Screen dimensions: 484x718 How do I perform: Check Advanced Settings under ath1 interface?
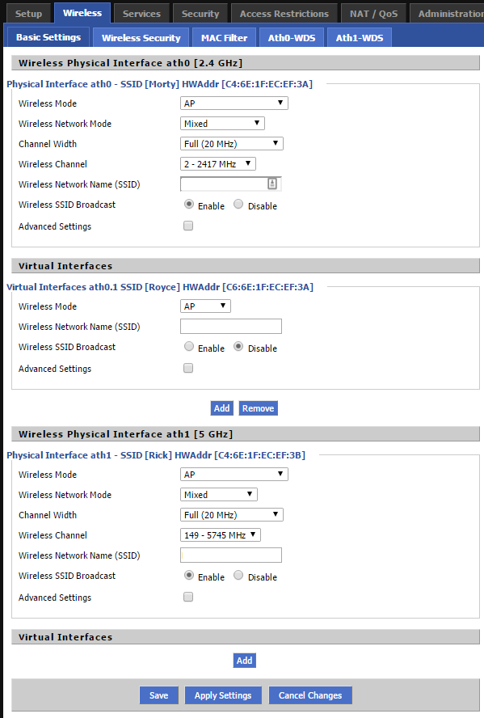[x=187, y=596]
